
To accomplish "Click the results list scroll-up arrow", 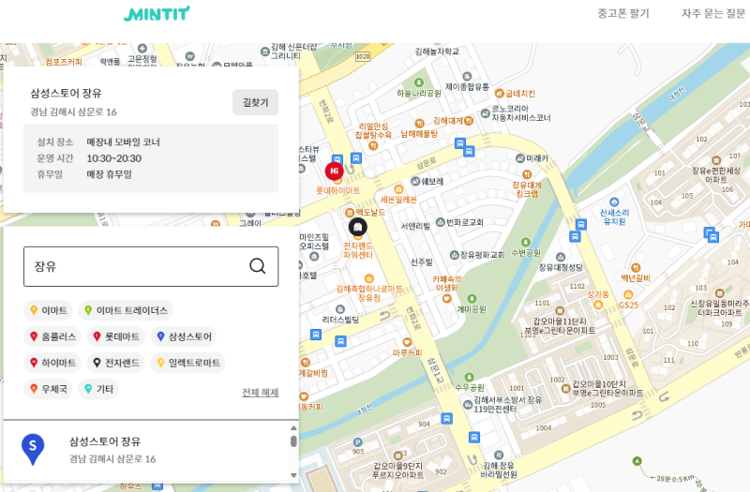I will (293, 428).
